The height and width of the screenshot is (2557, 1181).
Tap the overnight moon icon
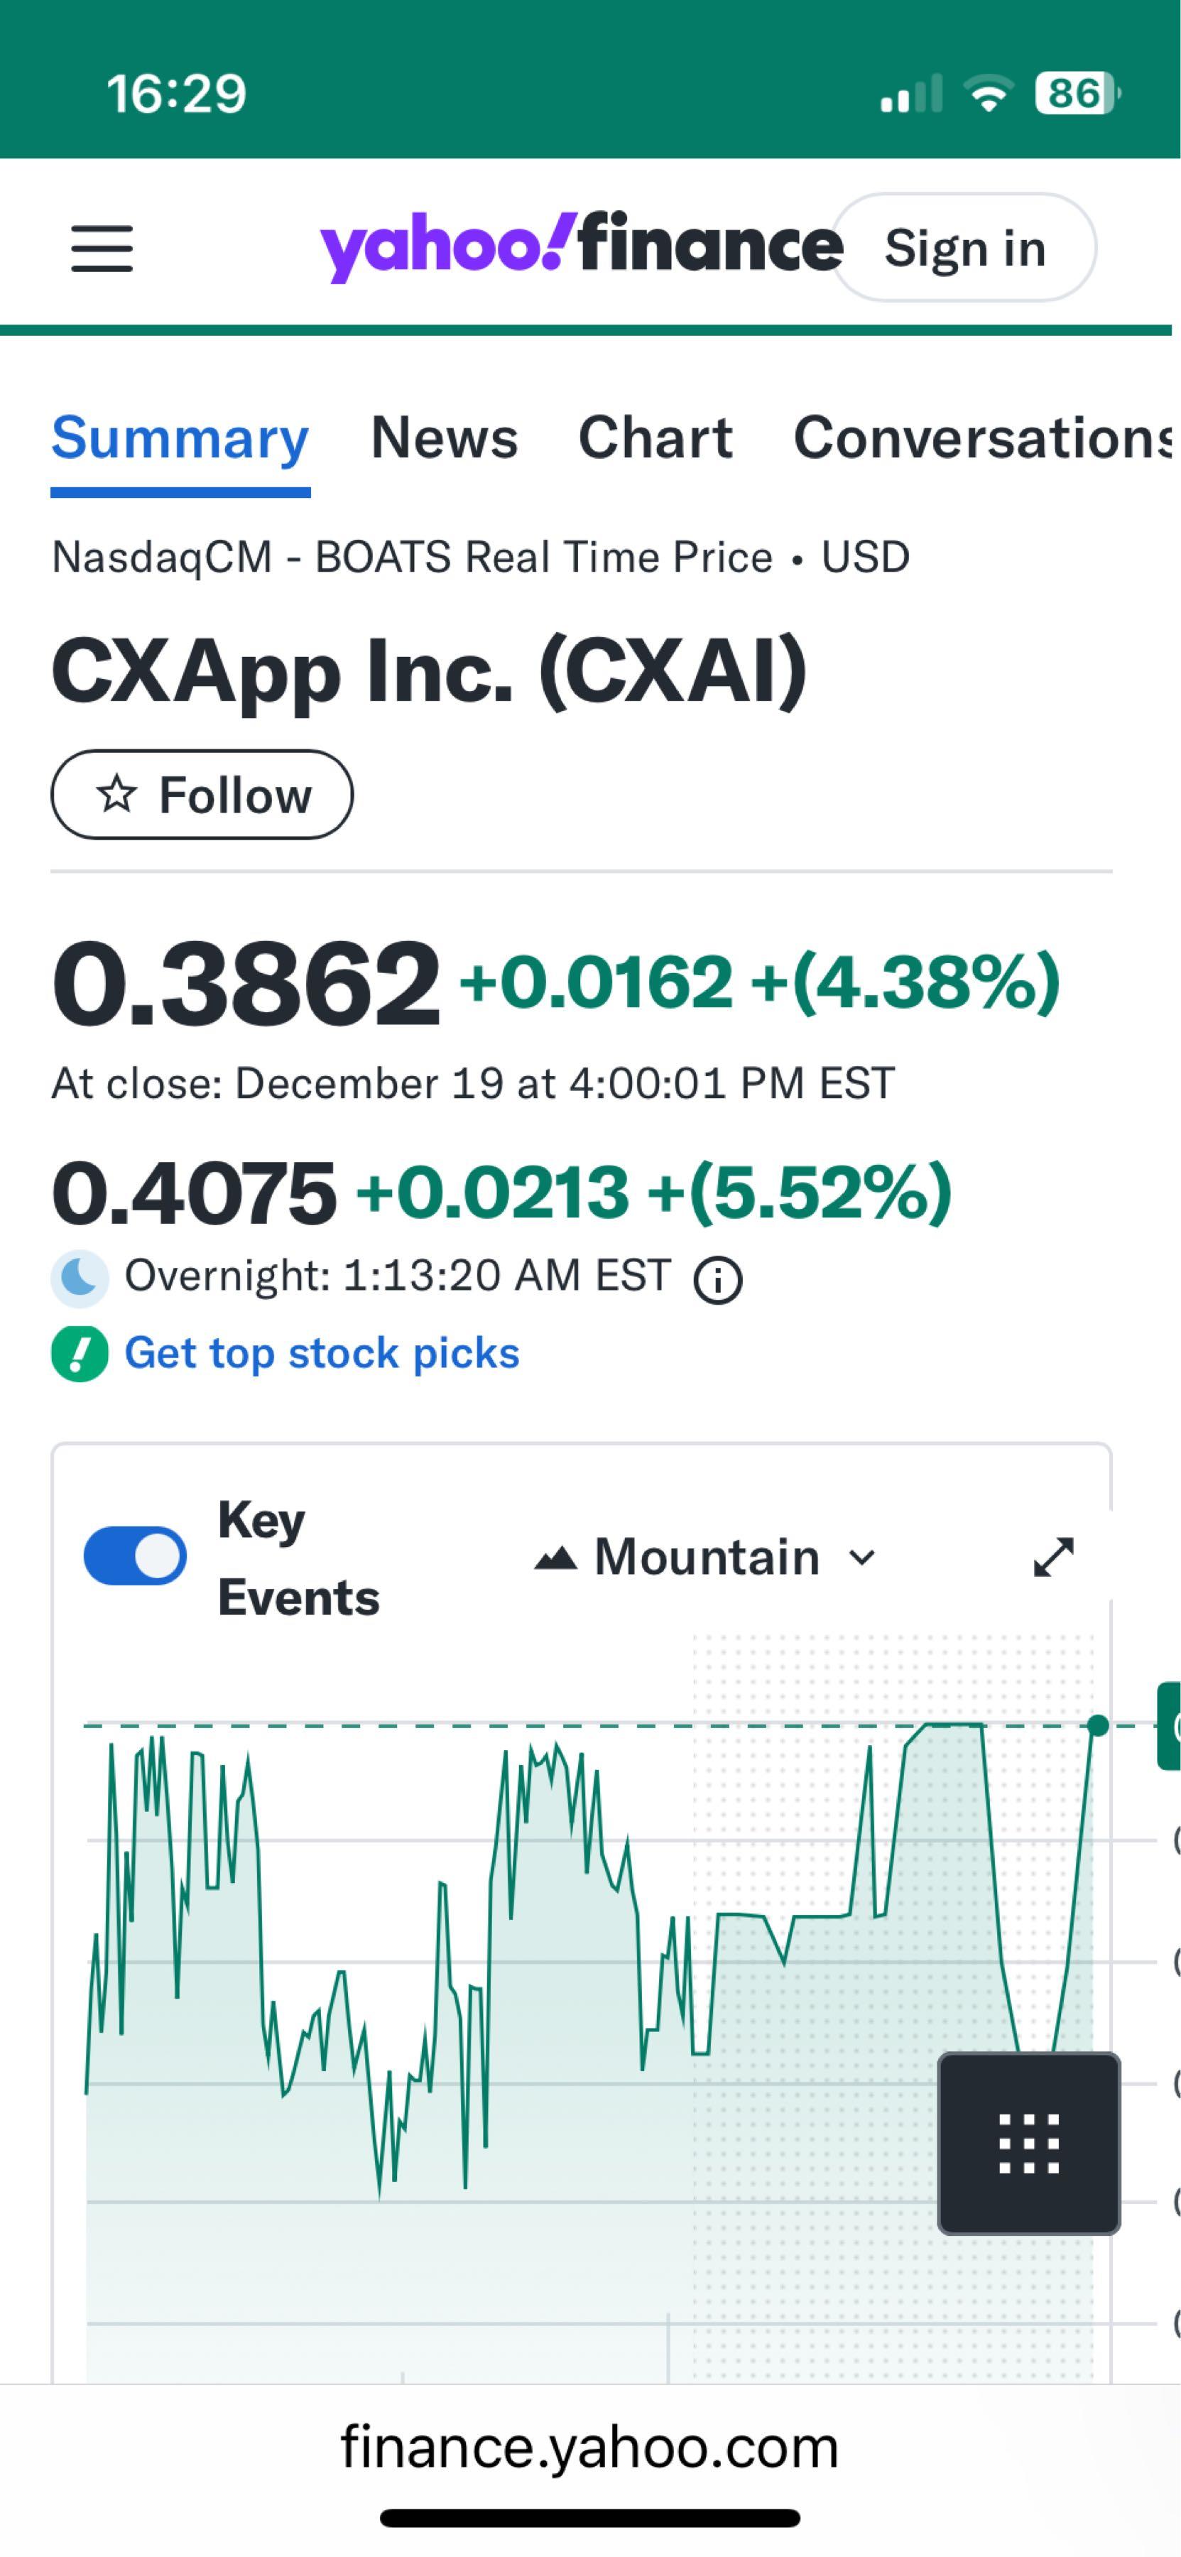click(80, 1278)
